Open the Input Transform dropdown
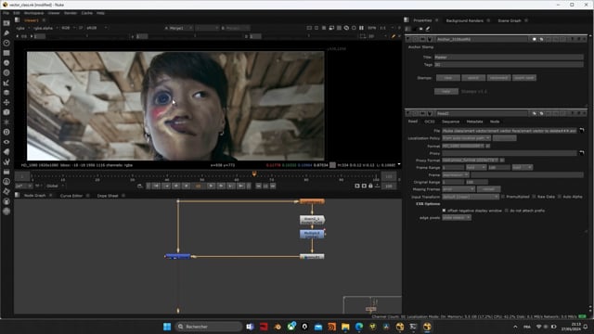 pos(471,197)
